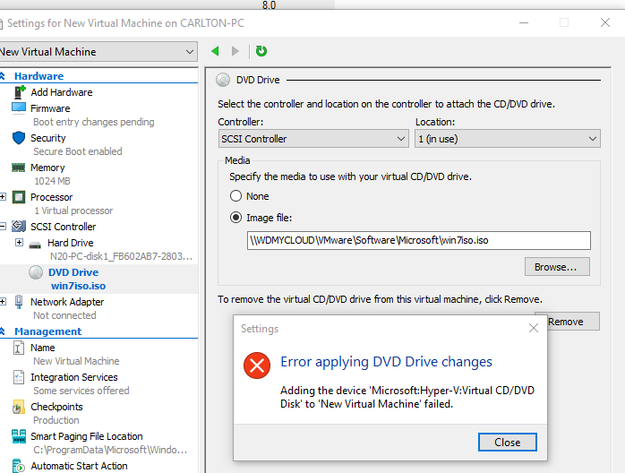Click the N20-PC-disk1 hard drive filename
The height and width of the screenshot is (473, 625).
121,256
